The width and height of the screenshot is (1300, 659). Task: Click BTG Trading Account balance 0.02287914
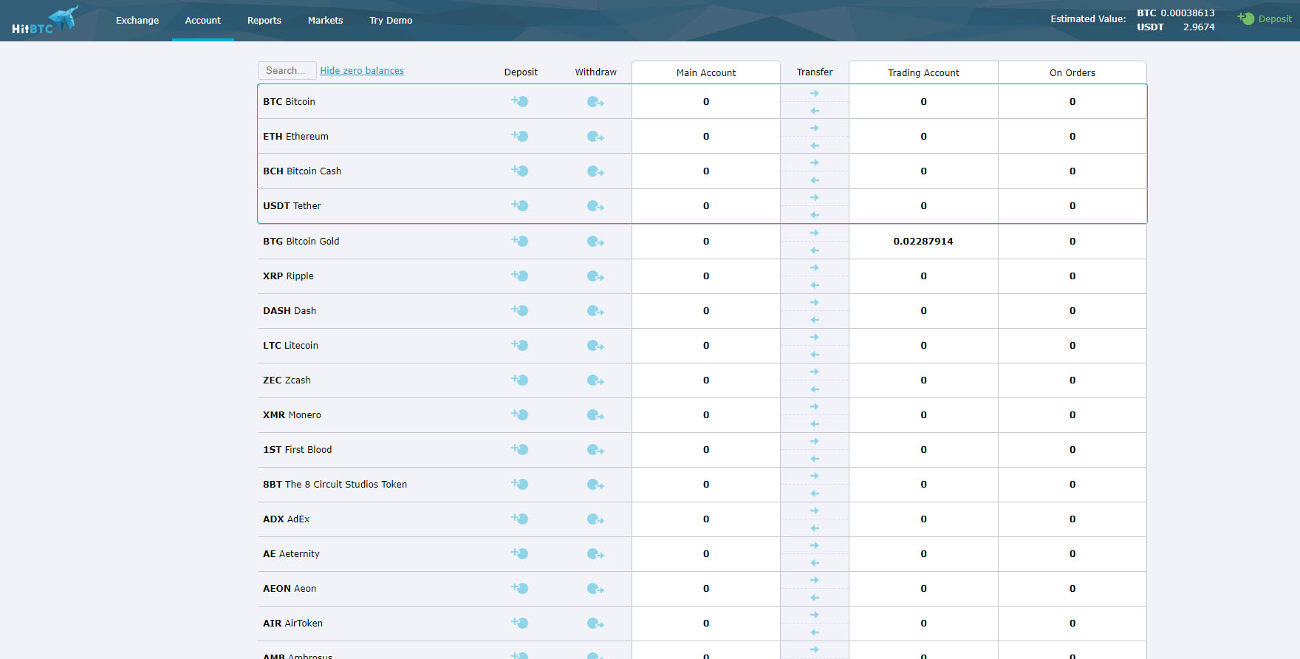923,242
